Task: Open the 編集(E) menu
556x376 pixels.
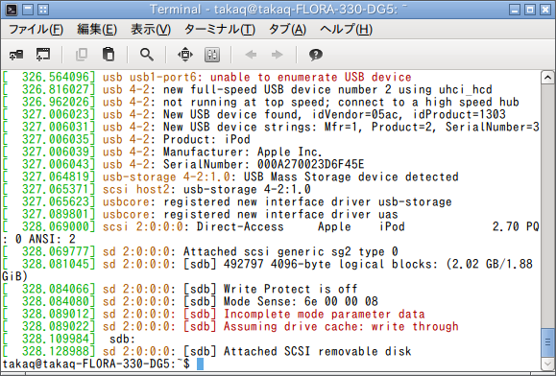Action: (97, 29)
